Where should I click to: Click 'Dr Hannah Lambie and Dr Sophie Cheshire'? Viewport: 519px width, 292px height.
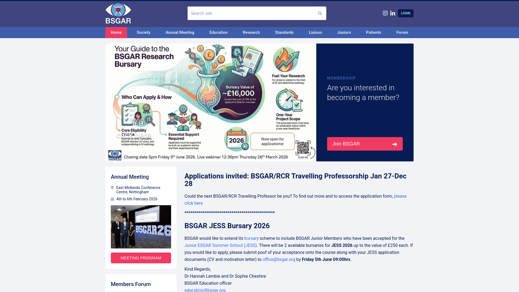pos(225,276)
